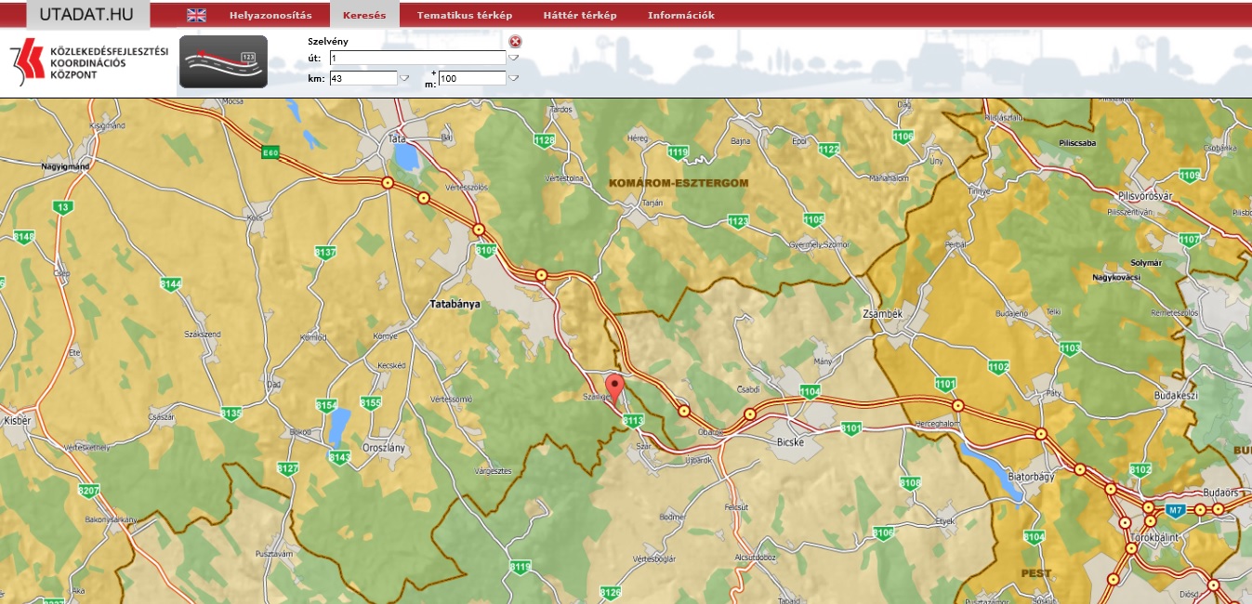Click the E60 road shield marker
1252x604 pixels.
[270, 152]
